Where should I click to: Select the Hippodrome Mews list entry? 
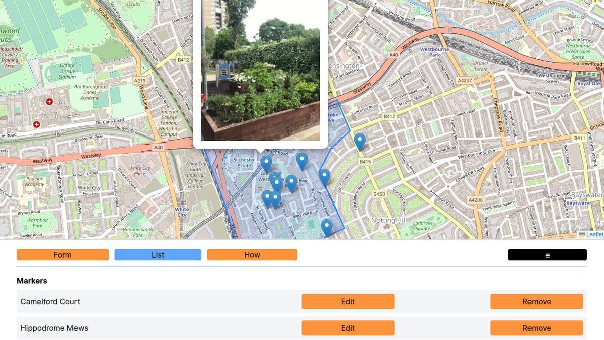point(54,328)
